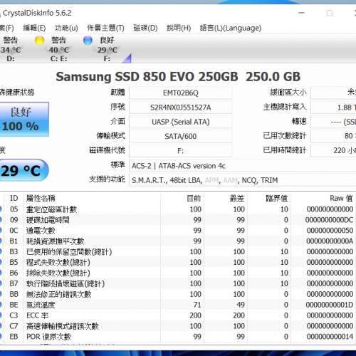Screen dimensions: 356x356
Task: Open the 說明(H) help menu
Action: click(x=179, y=28)
